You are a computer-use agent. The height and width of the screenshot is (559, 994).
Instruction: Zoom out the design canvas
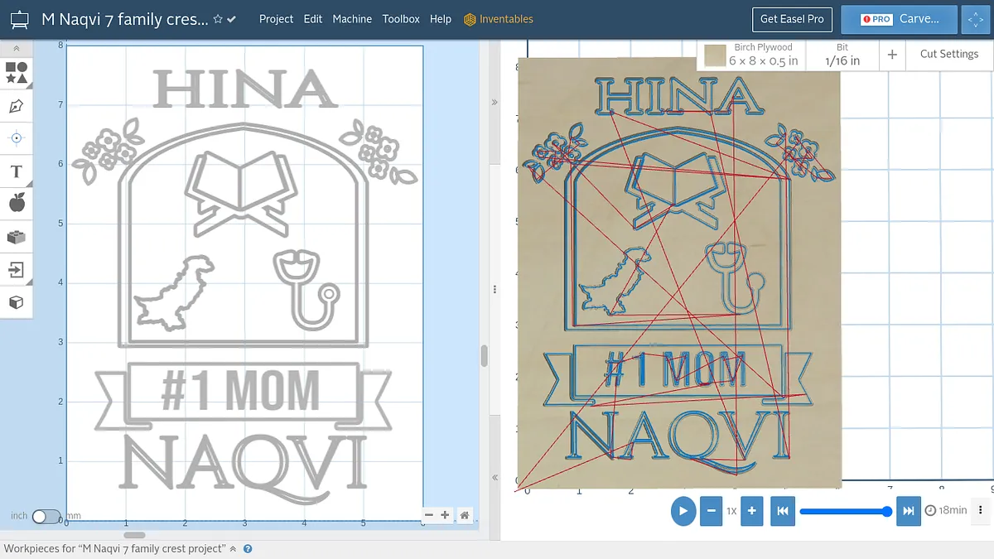pos(428,515)
